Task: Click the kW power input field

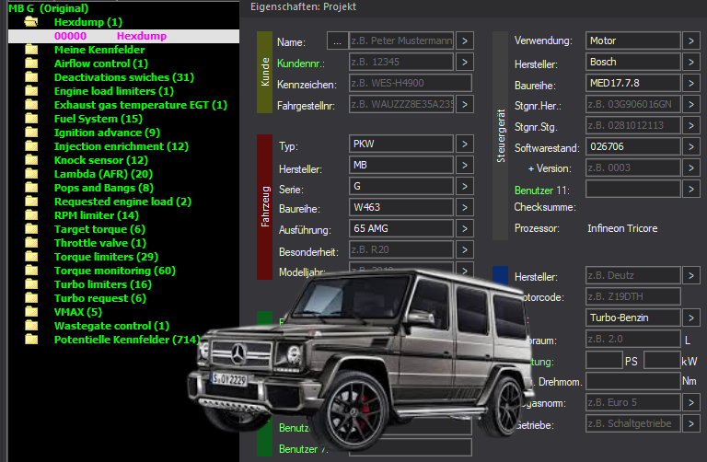Action: click(x=662, y=360)
